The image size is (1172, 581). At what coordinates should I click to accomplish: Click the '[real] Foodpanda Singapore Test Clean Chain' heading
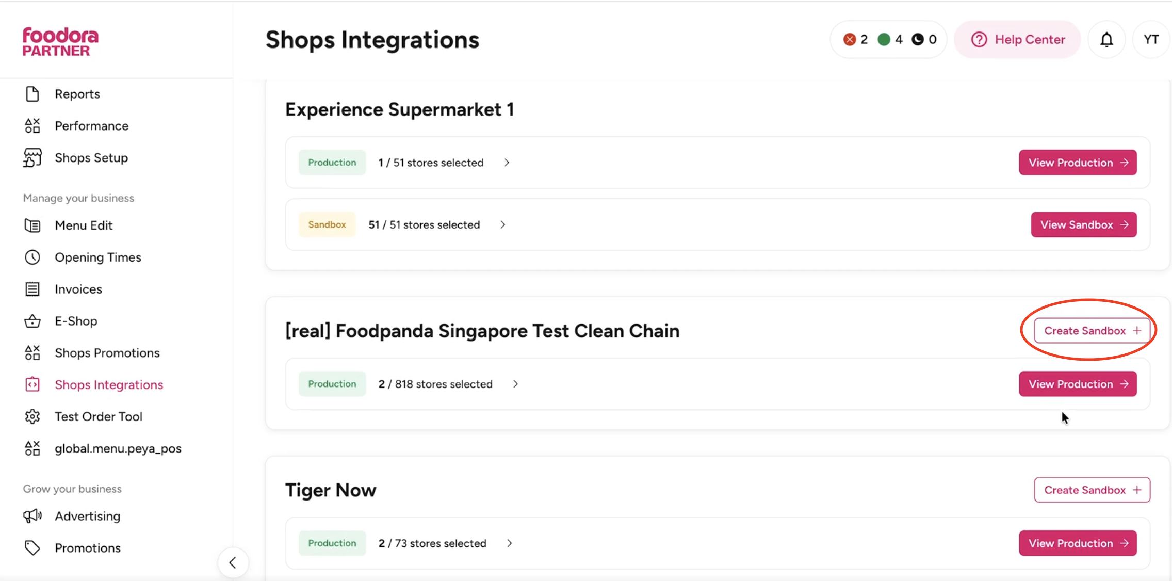pos(482,331)
